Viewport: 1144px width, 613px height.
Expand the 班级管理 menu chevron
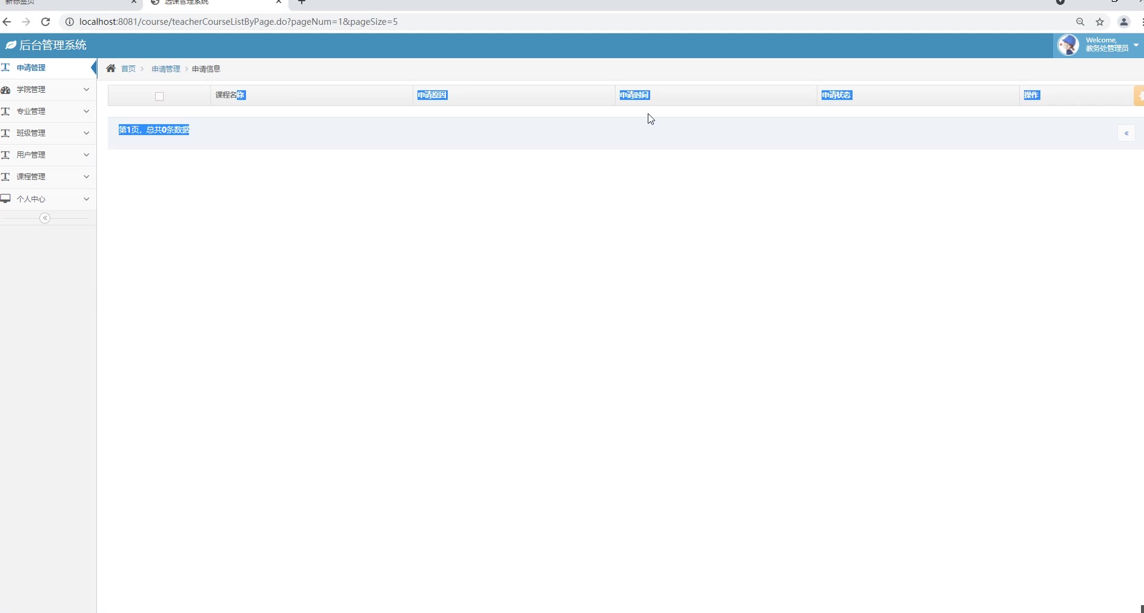tap(86, 133)
